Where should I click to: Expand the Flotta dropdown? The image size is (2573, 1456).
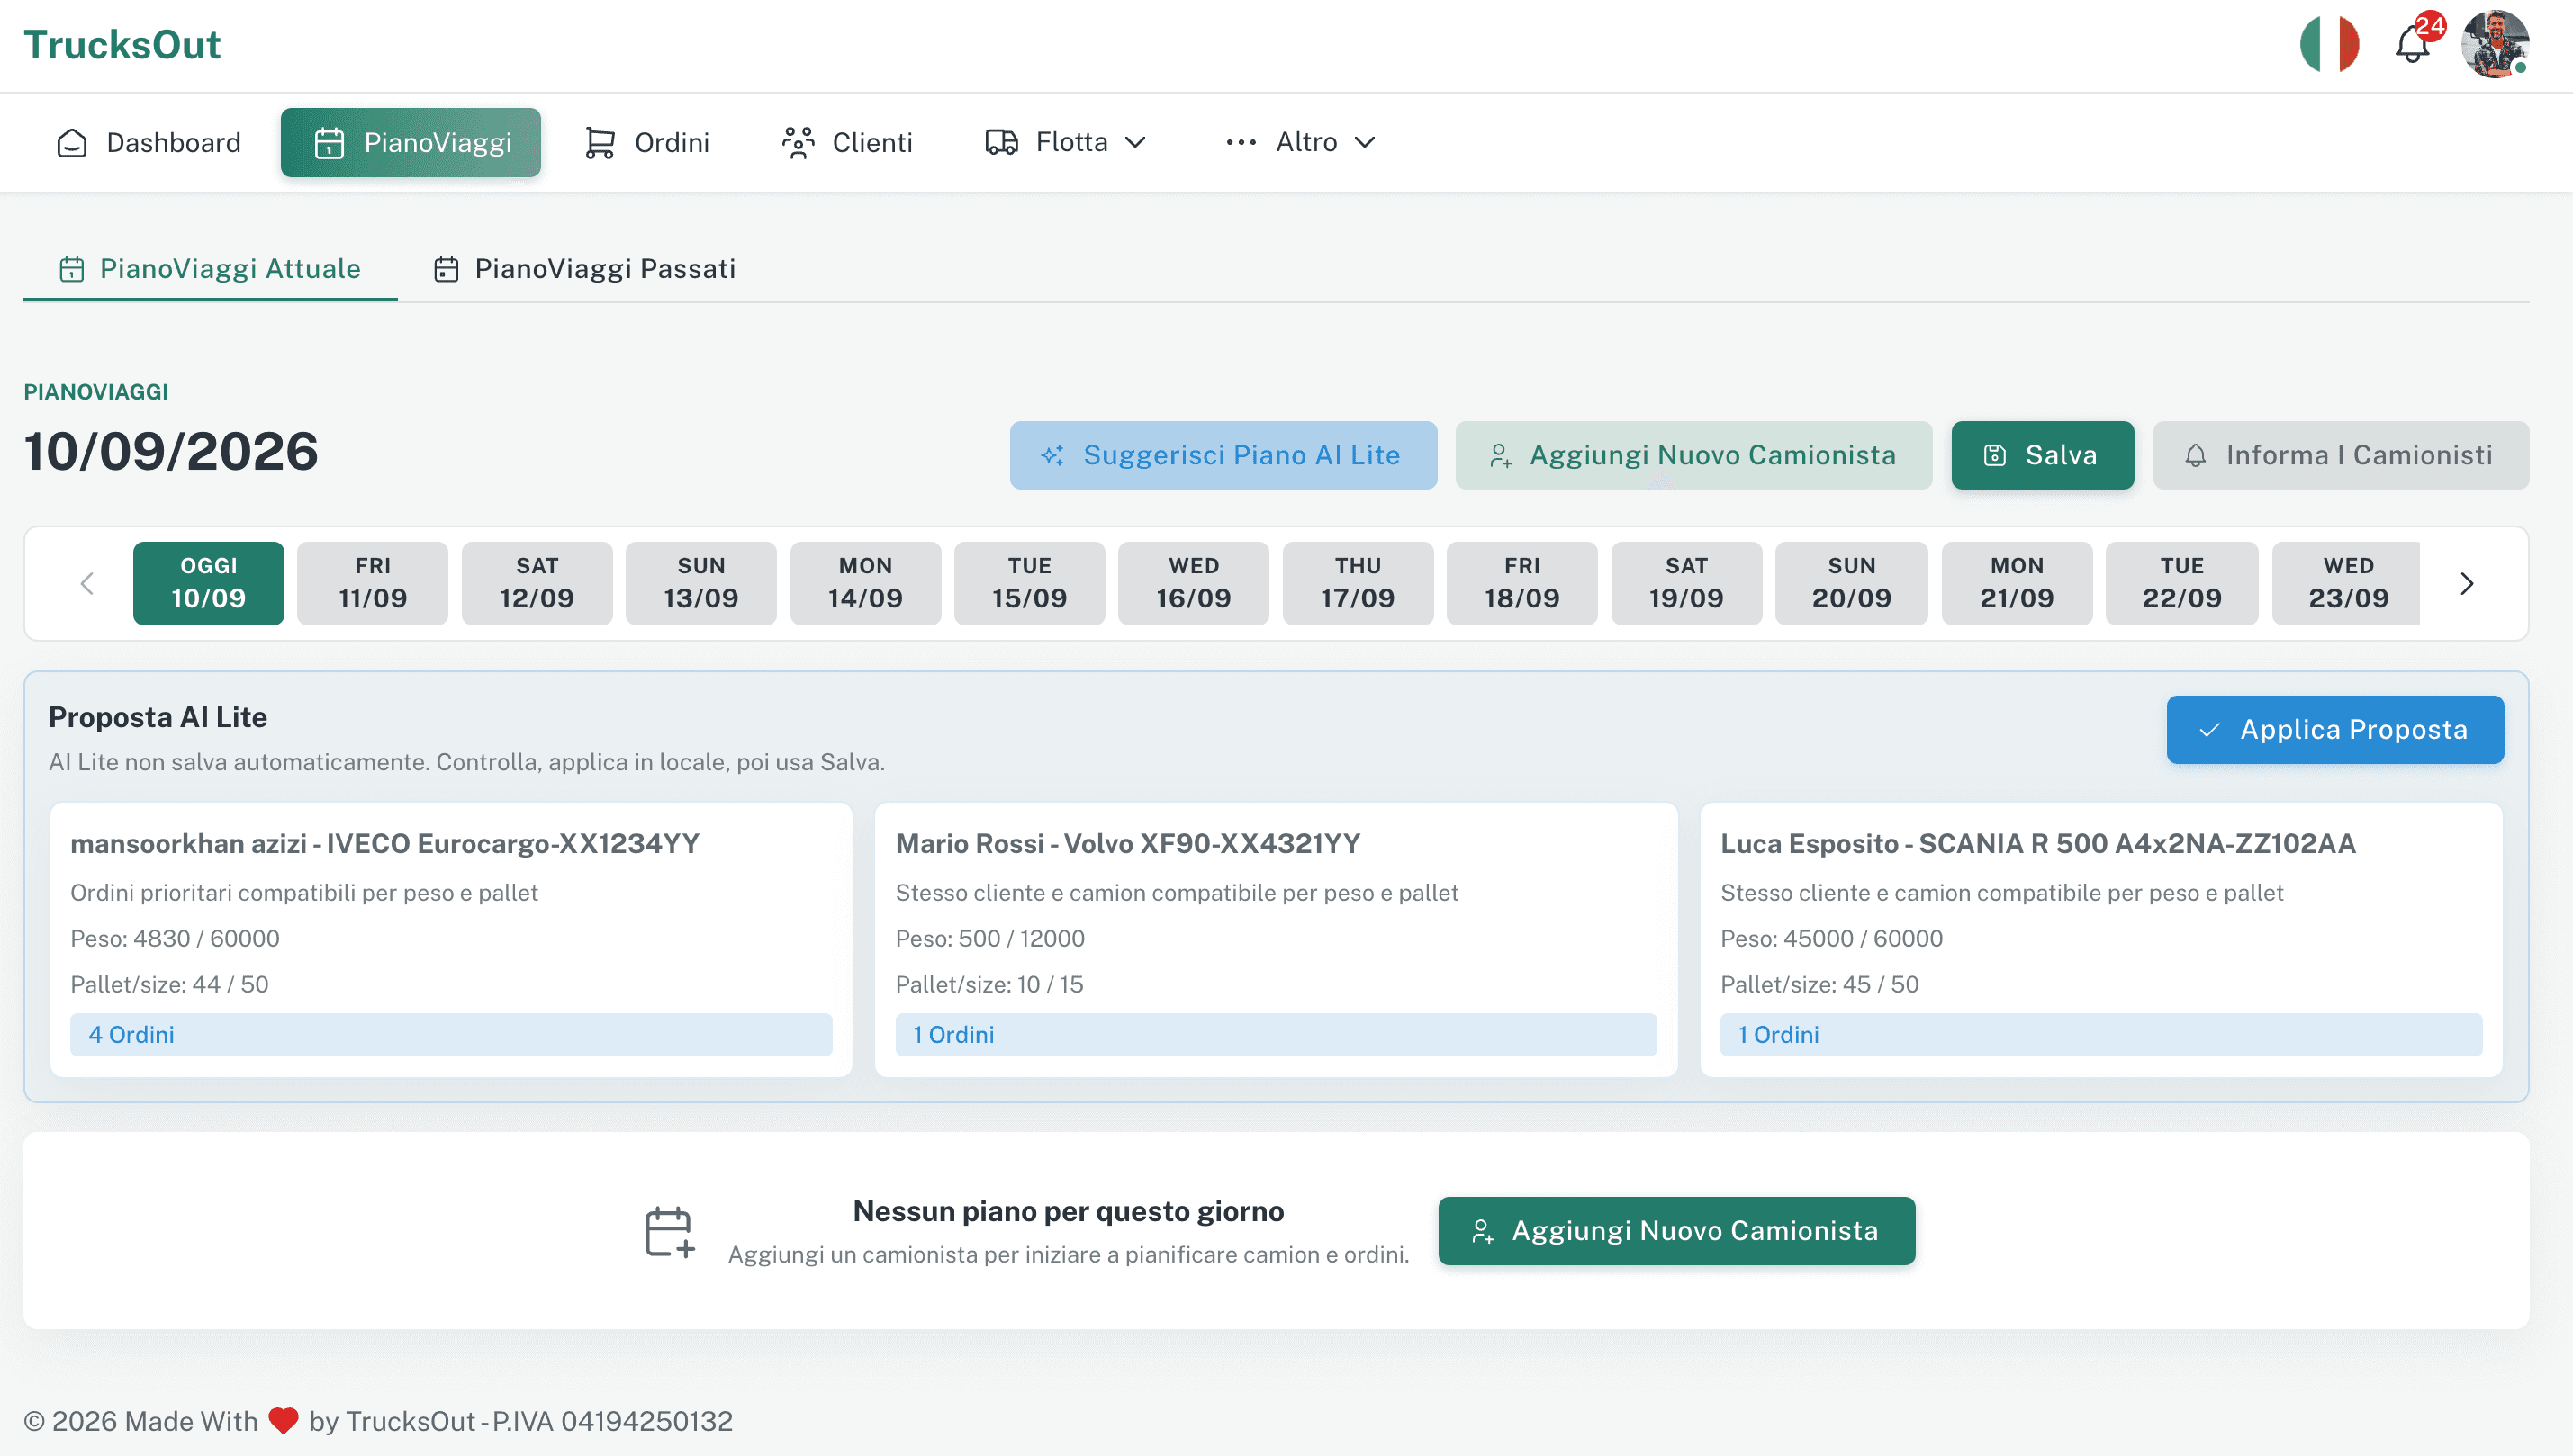(x=1065, y=142)
